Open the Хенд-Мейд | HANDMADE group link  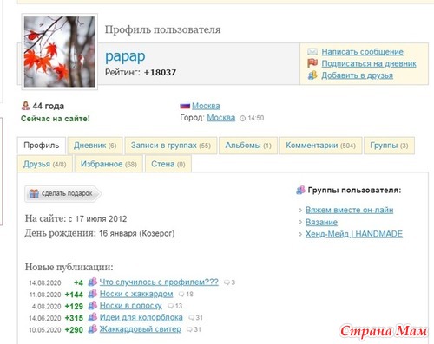point(354,234)
